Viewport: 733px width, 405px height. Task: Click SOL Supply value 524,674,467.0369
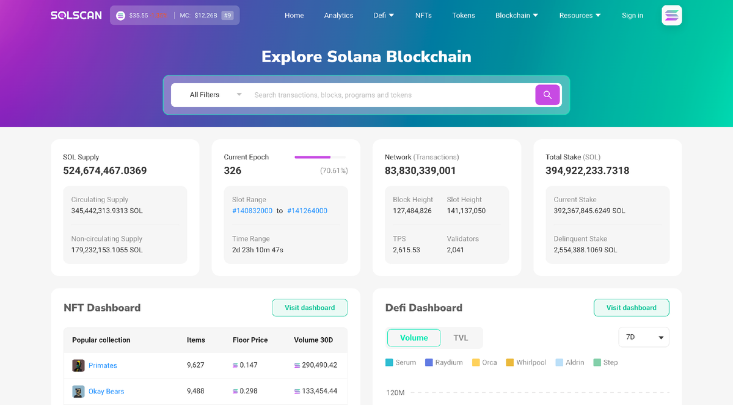105,171
